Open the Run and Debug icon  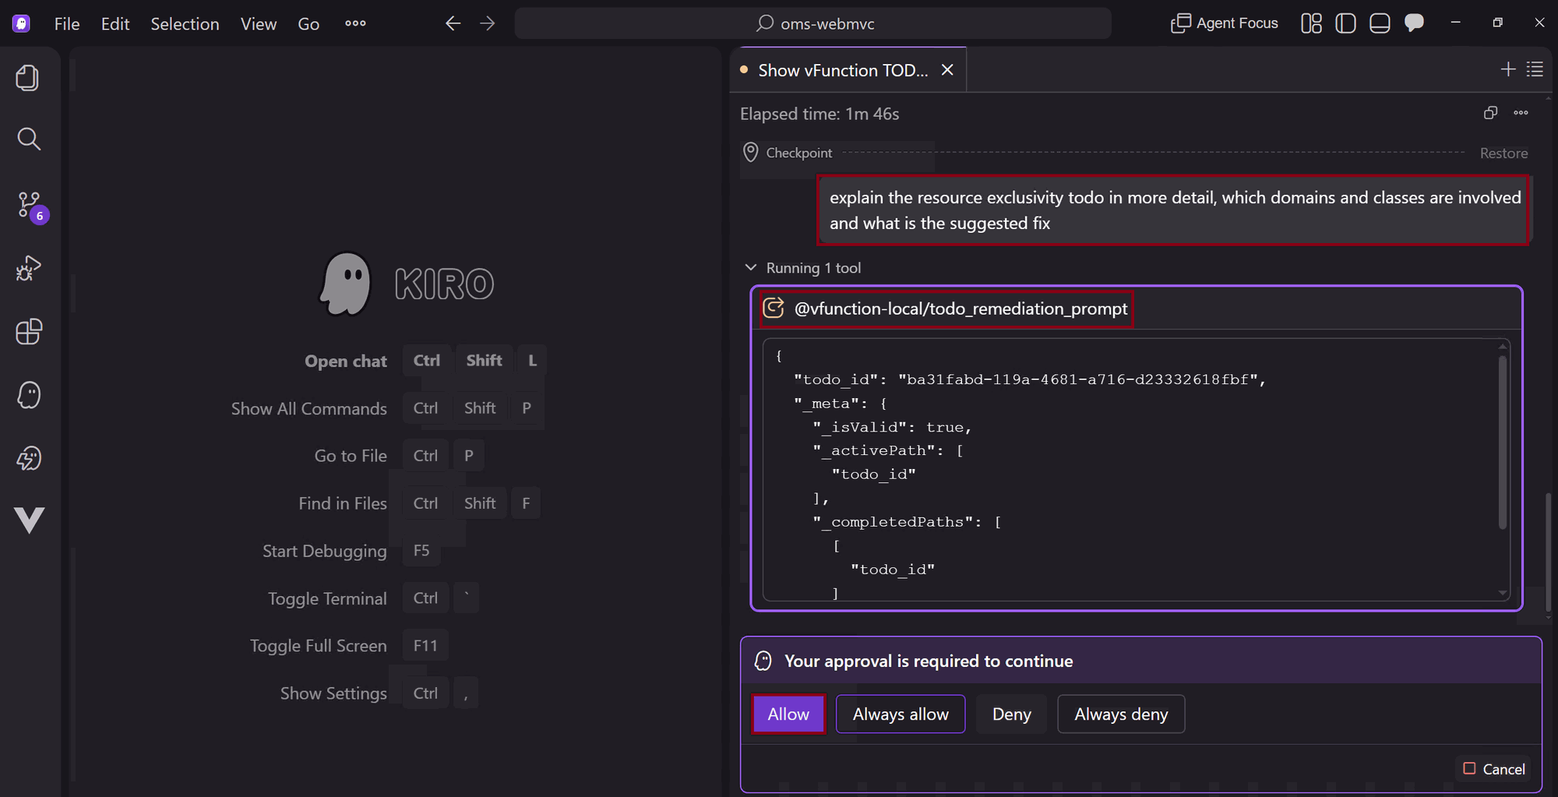pyautogui.click(x=28, y=268)
